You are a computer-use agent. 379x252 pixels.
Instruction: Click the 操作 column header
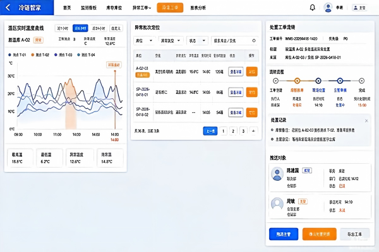pyautogui.click(x=251, y=55)
